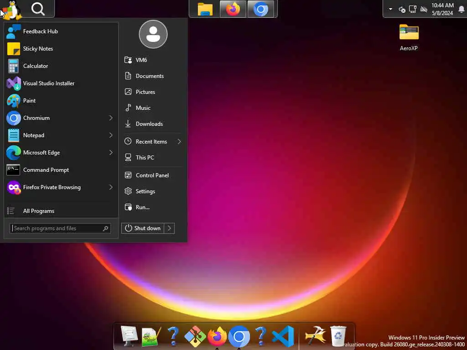This screenshot has height=350, width=467.
Task: Open Documents folder link
Action: (153, 76)
